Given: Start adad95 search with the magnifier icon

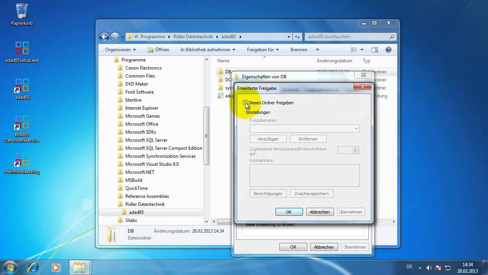Looking at the screenshot, I should point(392,37).
